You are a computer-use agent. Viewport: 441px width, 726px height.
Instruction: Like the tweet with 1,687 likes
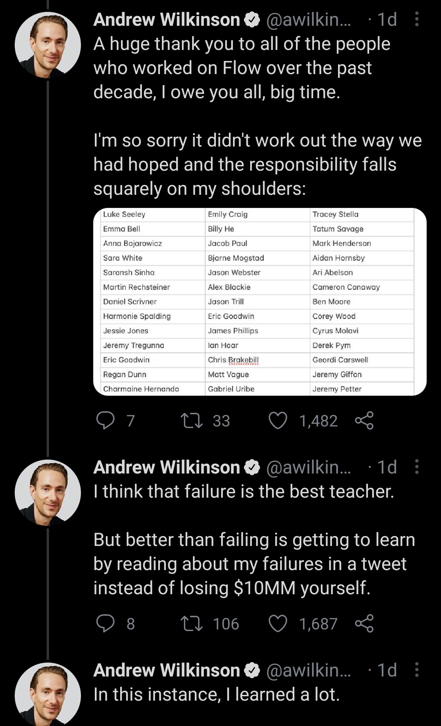pos(278,623)
